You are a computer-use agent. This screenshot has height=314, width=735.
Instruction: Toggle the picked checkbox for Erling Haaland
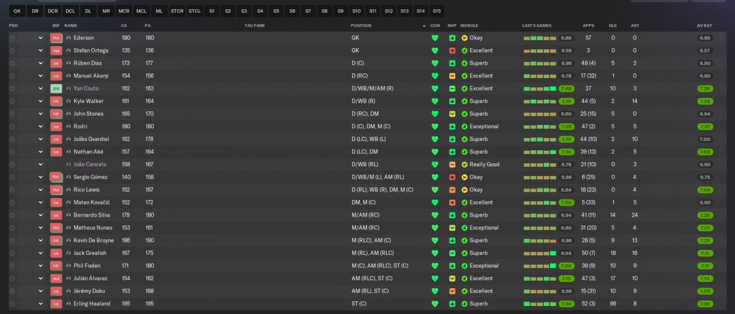point(13,304)
